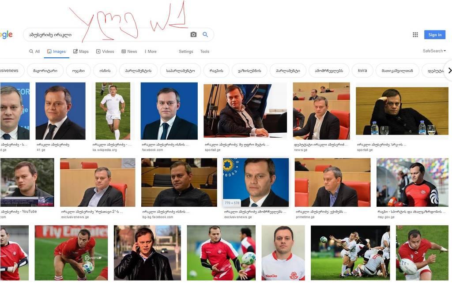This screenshot has height=284, width=452.
Task: Switch to the Videos search tab
Action: coord(105,51)
